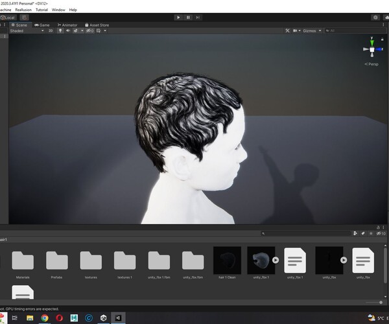Toggle the Local pivot rotation button
Viewport: 389px width, 324px height.
pyautogui.click(x=8, y=17)
